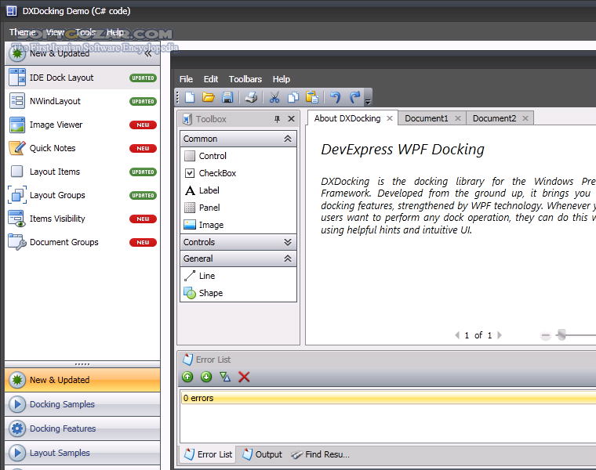Viewport: 596px width, 470px height.
Task: Open the File menu in inner window
Action: [x=186, y=79]
